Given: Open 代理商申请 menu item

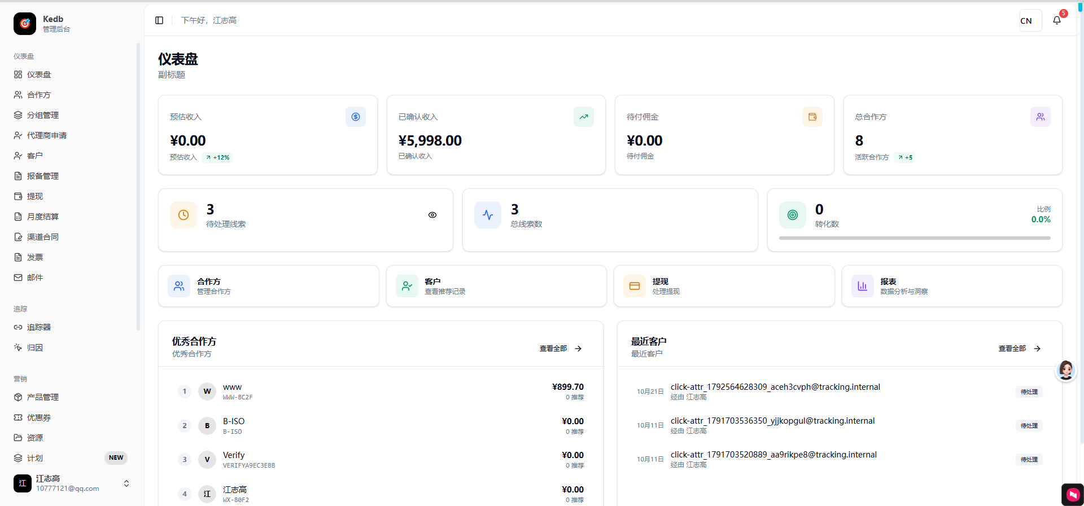Looking at the screenshot, I should (72, 135).
